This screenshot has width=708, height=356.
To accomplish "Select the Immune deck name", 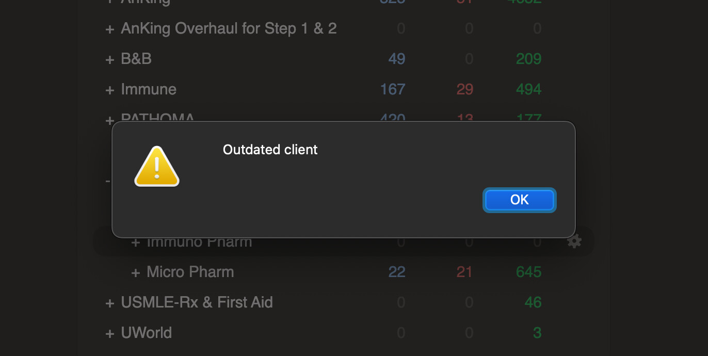I will pos(149,89).
